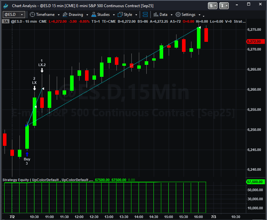Click the blue stacked-panels layout icon
The image size is (267, 220).
coord(145,15)
